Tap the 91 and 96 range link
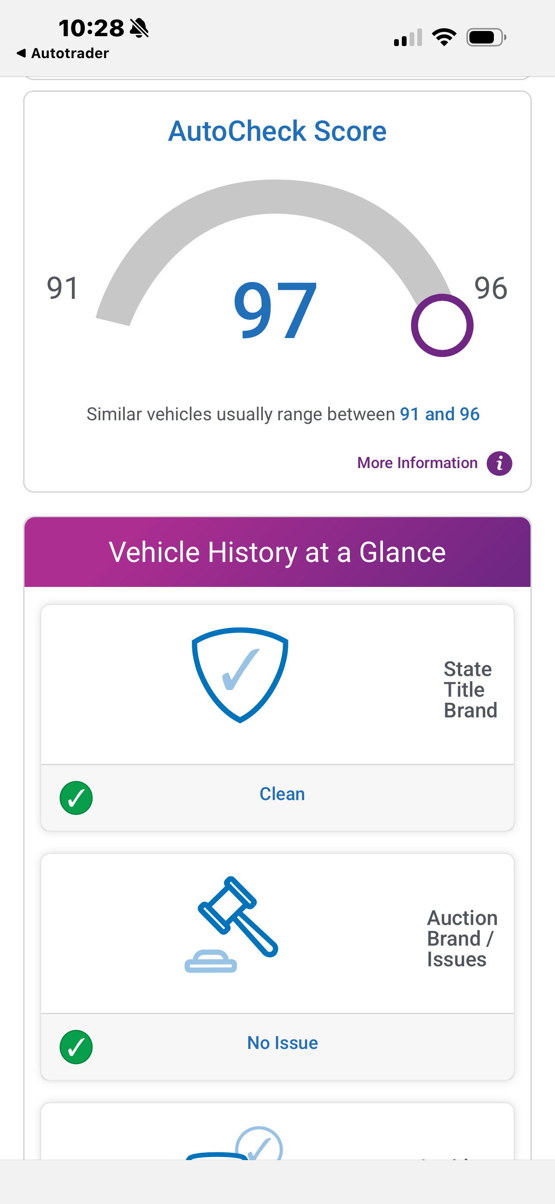Viewport: 555px width, 1204px height. 440,414
